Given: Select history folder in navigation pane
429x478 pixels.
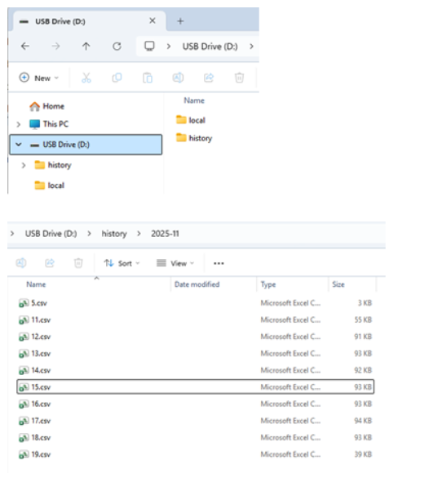Looking at the screenshot, I should coord(53,165).
